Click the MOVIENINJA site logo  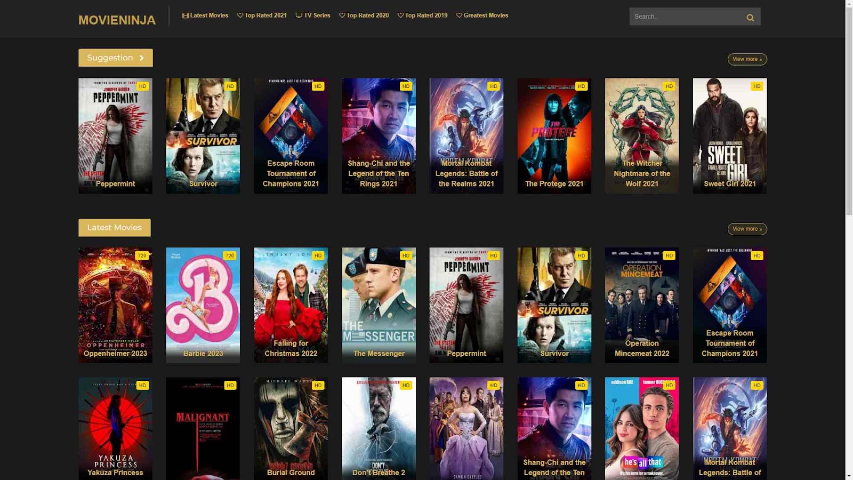(x=117, y=20)
